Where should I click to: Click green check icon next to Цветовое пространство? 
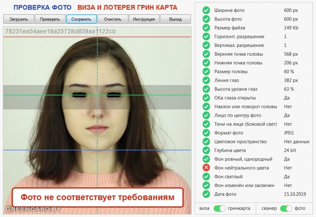pos(206,142)
